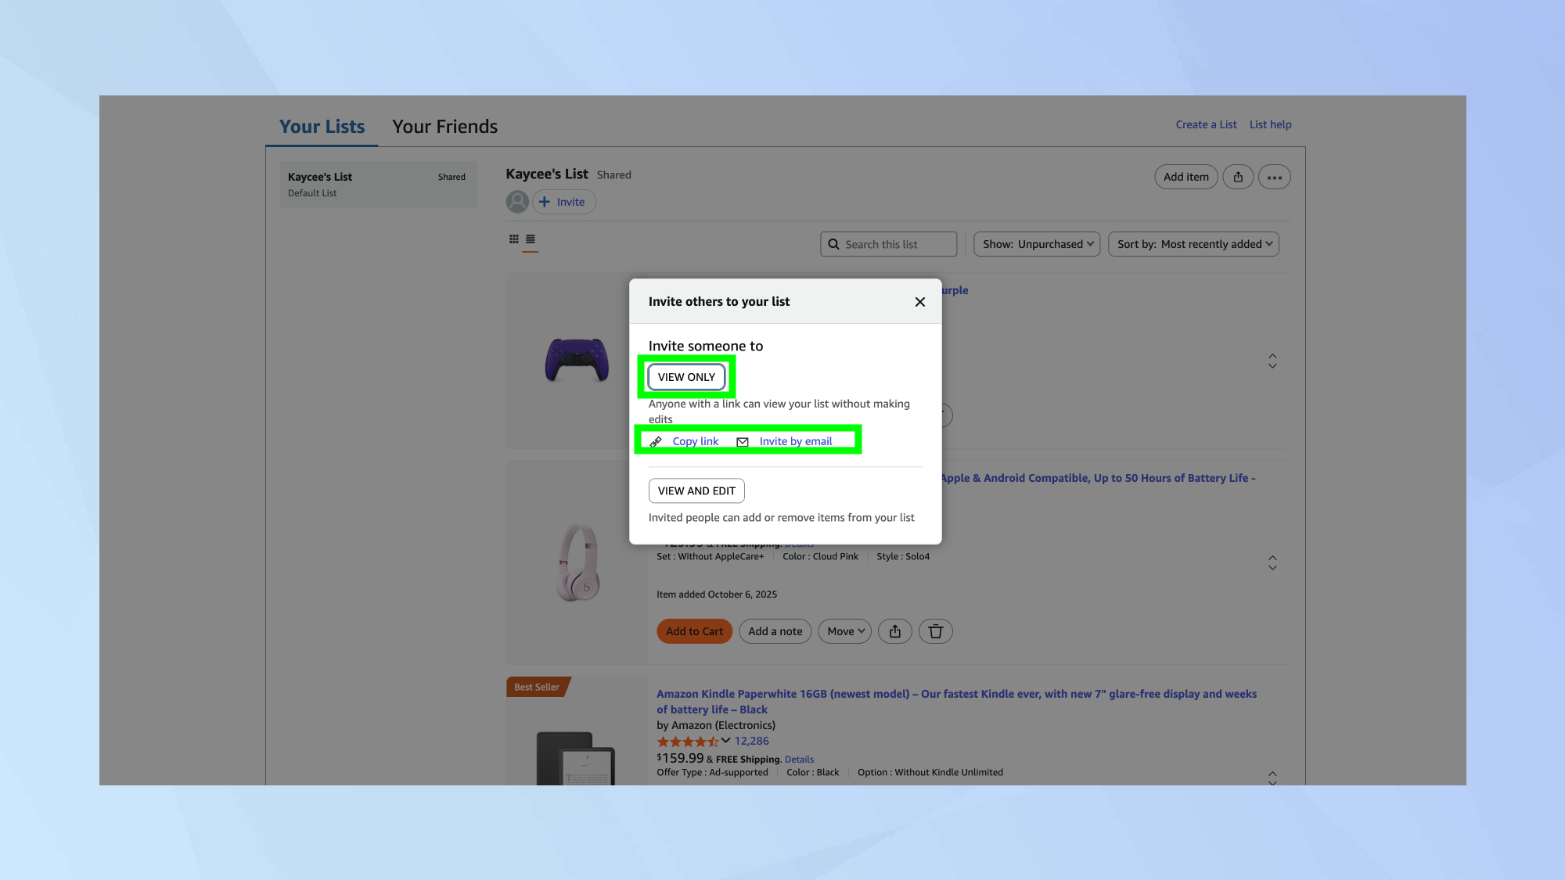Select the VIEW ONLY option
Image resolution: width=1565 pixels, height=880 pixels.
click(x=686, y=377)
